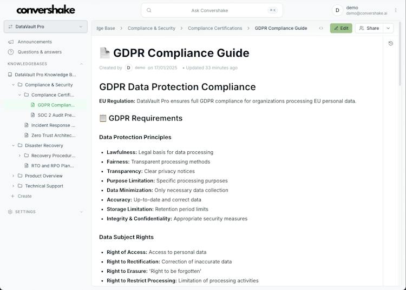406x290 pixels.
Task: Click the Share button
Action: 369,28
